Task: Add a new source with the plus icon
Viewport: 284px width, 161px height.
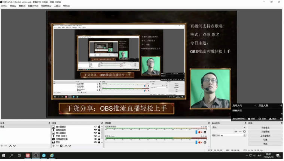Action: coord(54,146)
